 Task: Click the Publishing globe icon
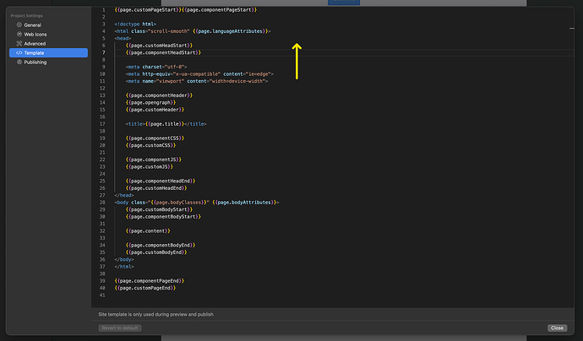pyautogui.click(x=17, y=62)
